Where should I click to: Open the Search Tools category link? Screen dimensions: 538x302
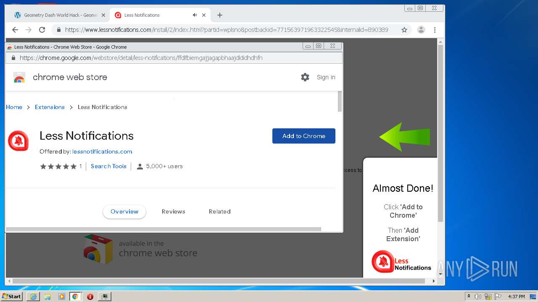click(108, 166)
